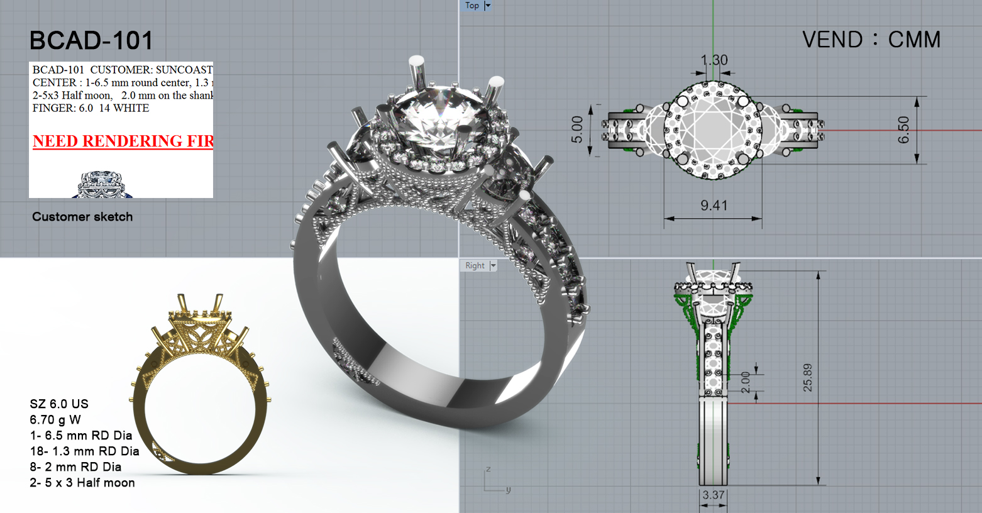Click the small ring picture in customer sketch
The image size is (982, 513).
point(102,184)
